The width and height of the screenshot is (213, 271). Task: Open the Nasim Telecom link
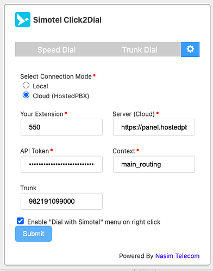coord(177,256)
